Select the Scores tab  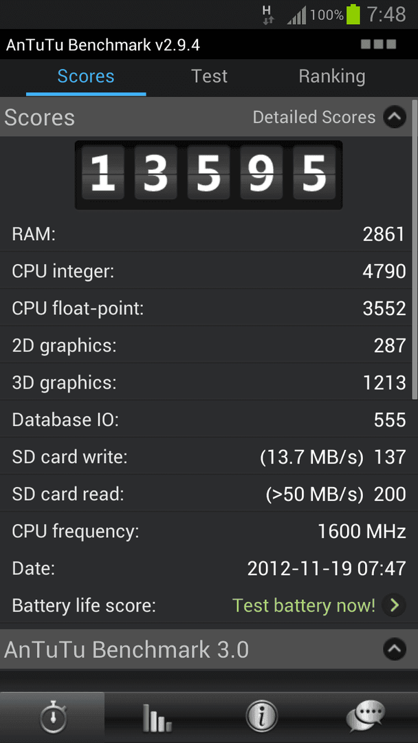[x=86, y=76]
